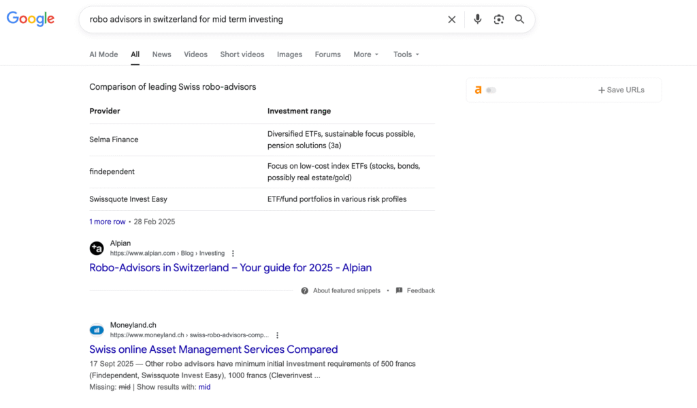
Task: Open the Robo-Advisors in Switzerland Alpian link
Action: [x=230, y=268]
